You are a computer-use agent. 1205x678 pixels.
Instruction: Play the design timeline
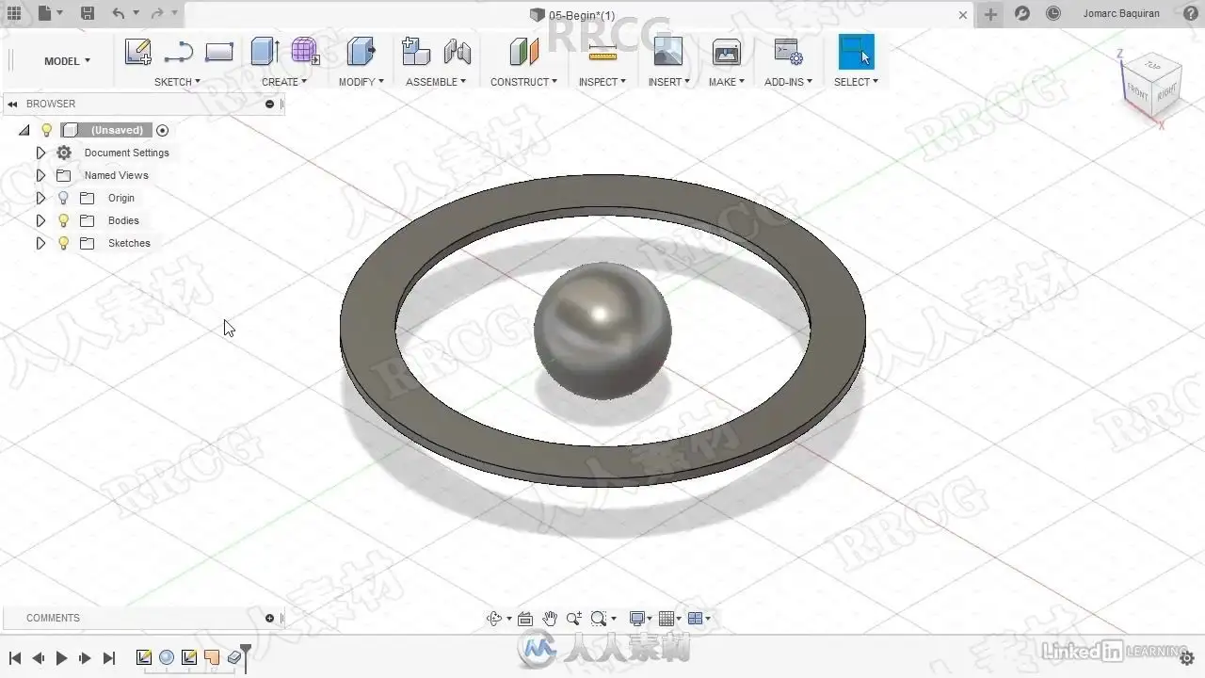61,658
